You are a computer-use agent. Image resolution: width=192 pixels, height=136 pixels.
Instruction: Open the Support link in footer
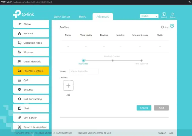pos(162,133)
